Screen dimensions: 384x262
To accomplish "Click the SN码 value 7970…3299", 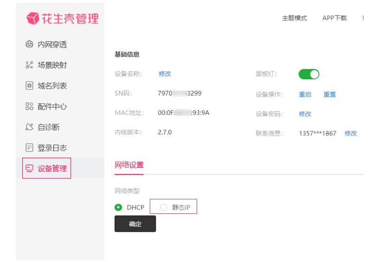I will coord(179,93).
